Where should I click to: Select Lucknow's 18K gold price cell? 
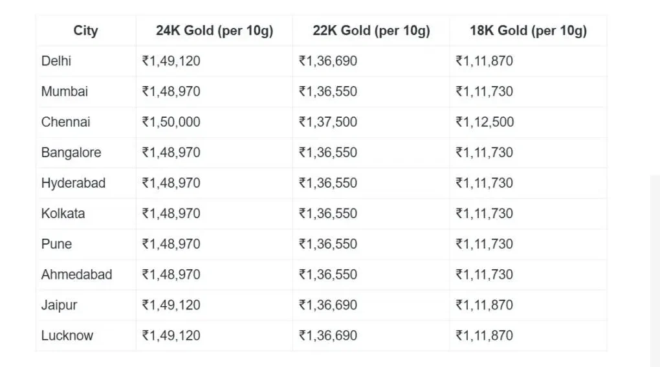coord(485,335)
